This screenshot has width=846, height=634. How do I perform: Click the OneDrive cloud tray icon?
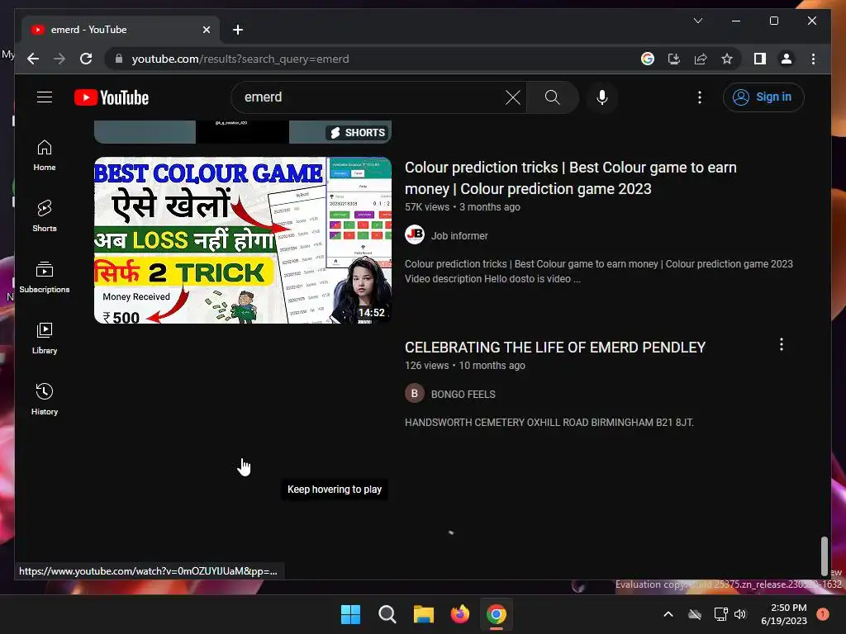[695, 614]
